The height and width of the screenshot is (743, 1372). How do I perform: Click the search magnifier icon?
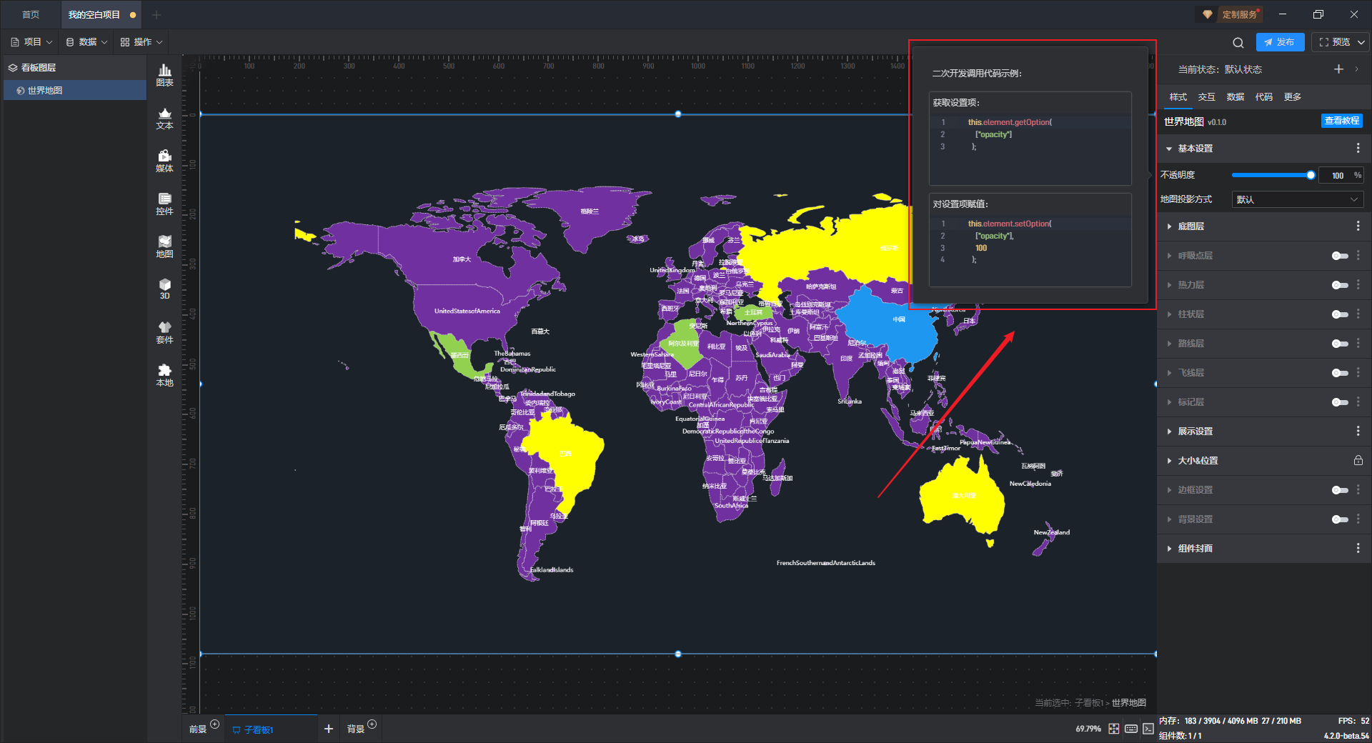[x=1238, y=42]
